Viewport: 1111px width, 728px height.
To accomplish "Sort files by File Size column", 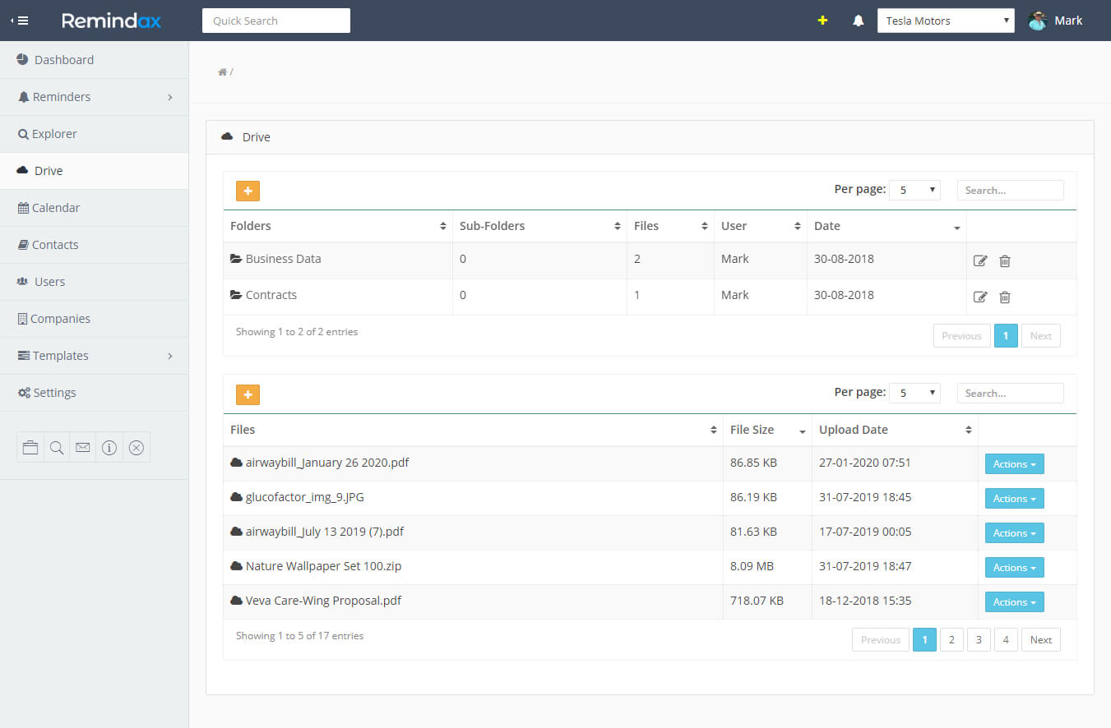I will [x=768, y=430].
